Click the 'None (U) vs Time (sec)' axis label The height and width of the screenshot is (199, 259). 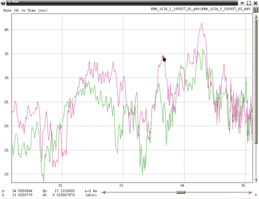26,10
